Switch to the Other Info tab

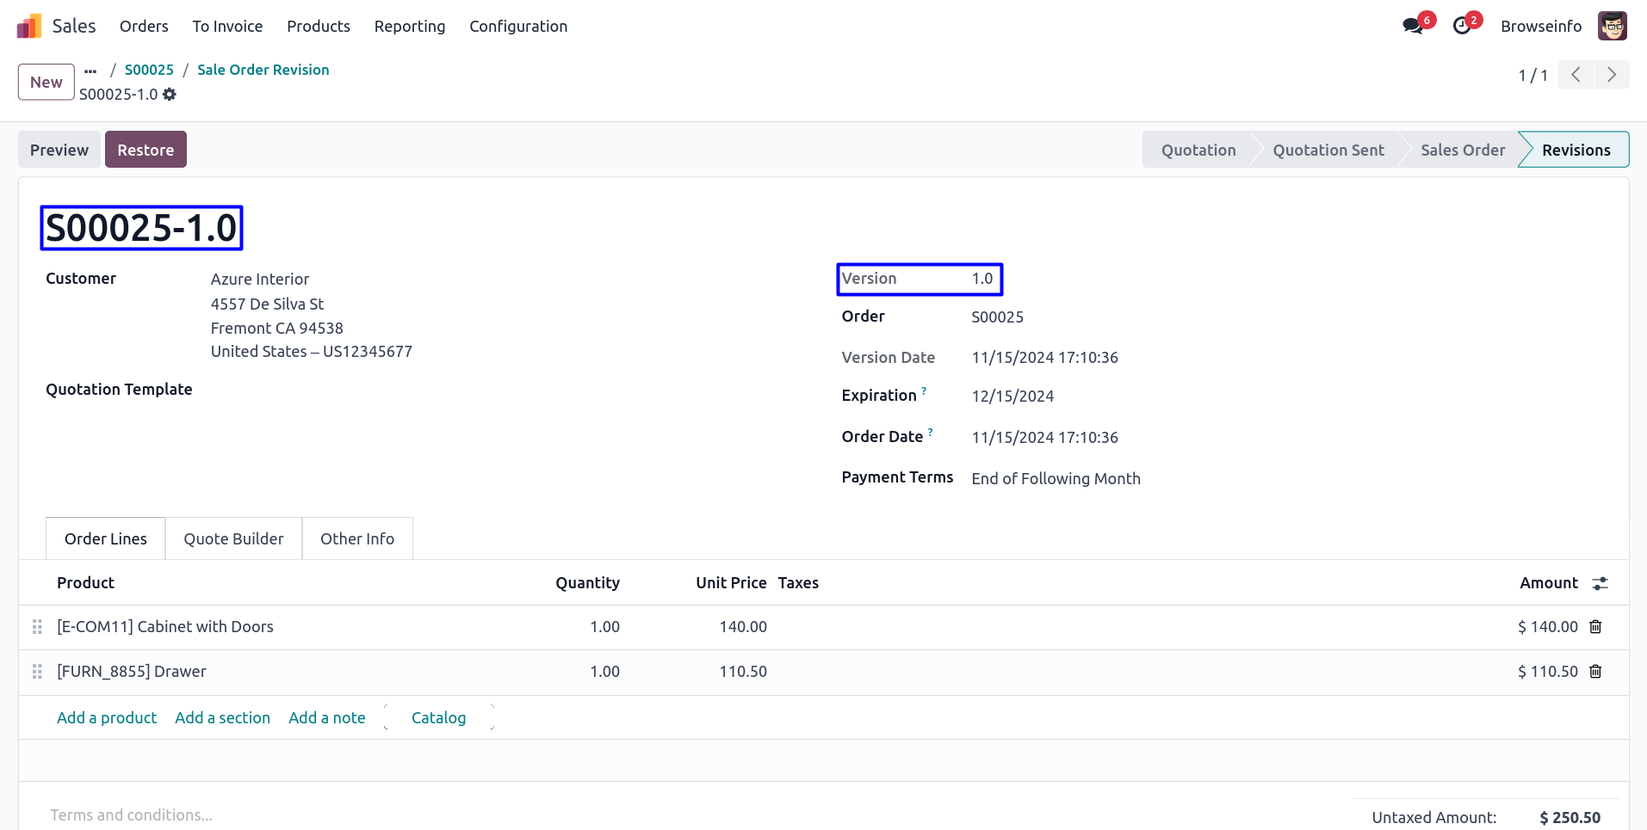coord(357,539)
